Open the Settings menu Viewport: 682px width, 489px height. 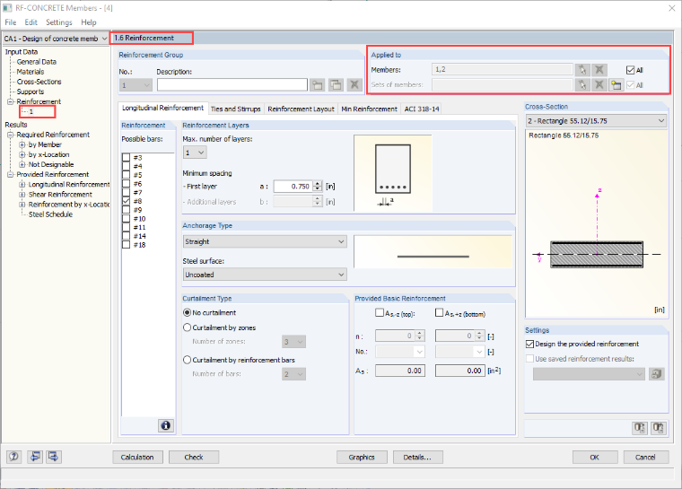coord(58,22)
